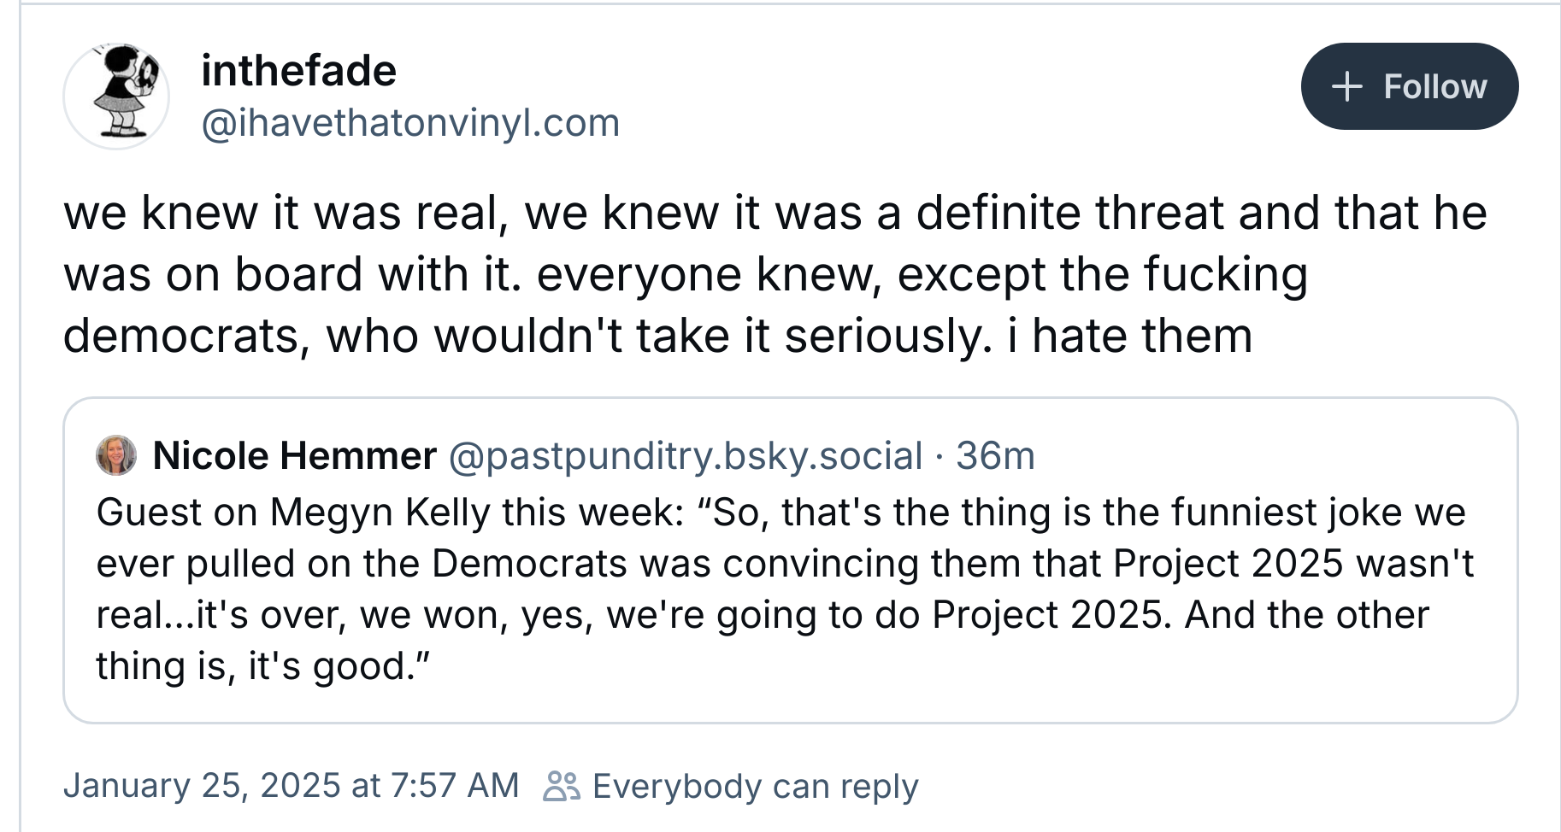
Task: Follow the inthefade account
Action: tap(1409, 86)
